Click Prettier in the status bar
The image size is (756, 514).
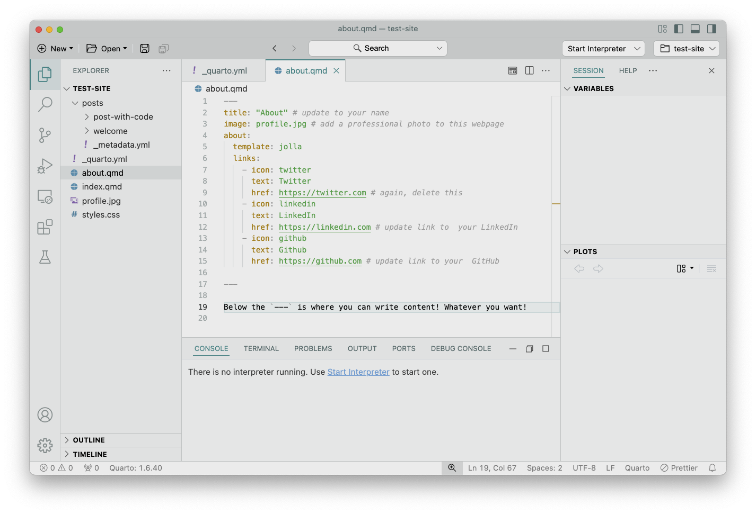(679, 468)
